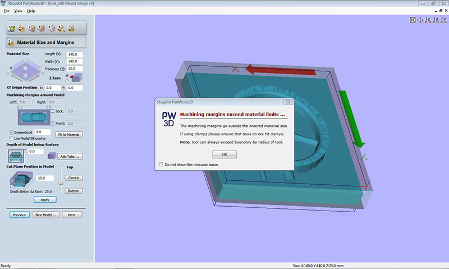Click the Cut Plane Position car thumbnail
Viewport: 449px width, 269px height.
21,180
